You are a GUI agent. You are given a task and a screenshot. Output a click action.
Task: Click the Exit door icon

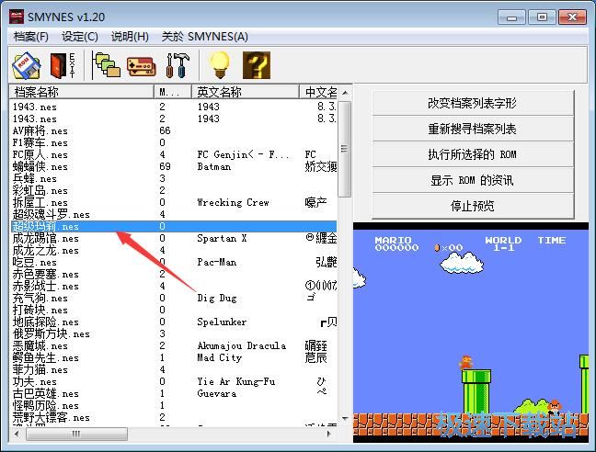pos(62,65)
